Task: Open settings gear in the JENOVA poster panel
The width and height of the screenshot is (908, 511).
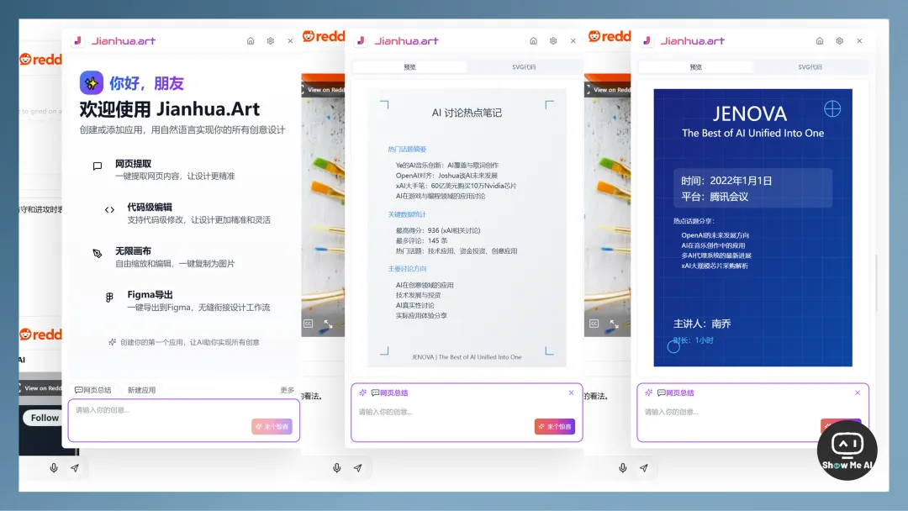Action: click(x=840, y=41)
